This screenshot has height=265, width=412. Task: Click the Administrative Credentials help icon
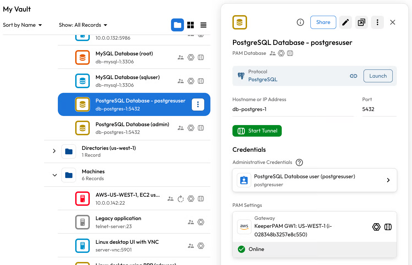point(299,163)
